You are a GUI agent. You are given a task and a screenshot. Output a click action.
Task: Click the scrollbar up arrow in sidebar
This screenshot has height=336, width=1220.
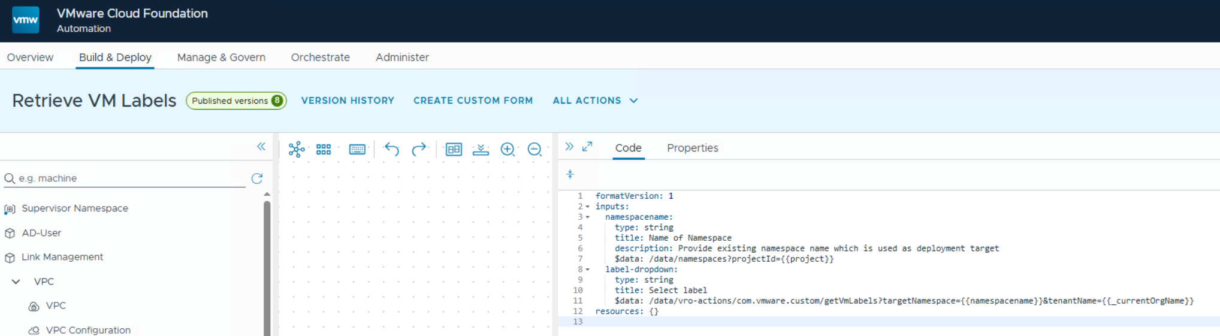point(267,194)
